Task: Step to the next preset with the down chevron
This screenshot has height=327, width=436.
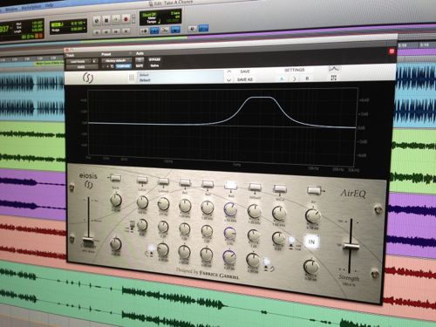Action: pos(229,79)
